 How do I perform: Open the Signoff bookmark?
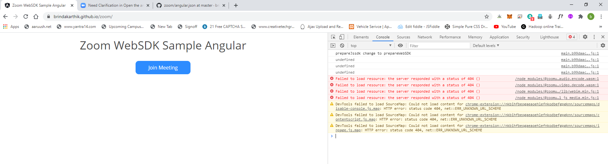[187, 27]
